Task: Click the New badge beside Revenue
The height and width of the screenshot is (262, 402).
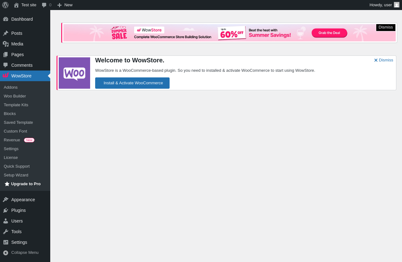Action: 29,140
